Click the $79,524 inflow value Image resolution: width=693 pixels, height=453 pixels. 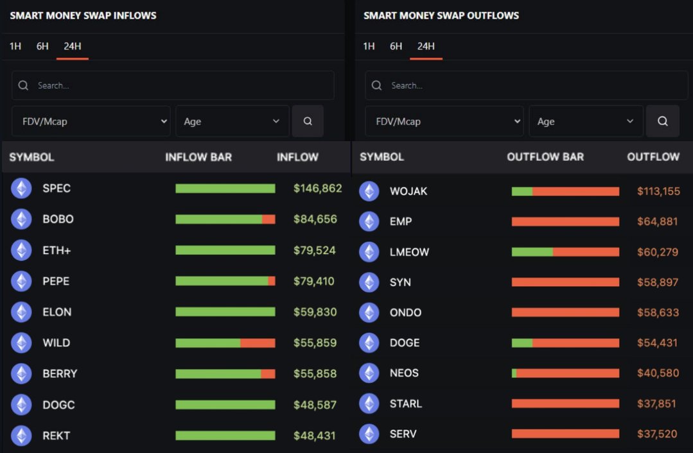pyautogui.click(x=315, y=250)
